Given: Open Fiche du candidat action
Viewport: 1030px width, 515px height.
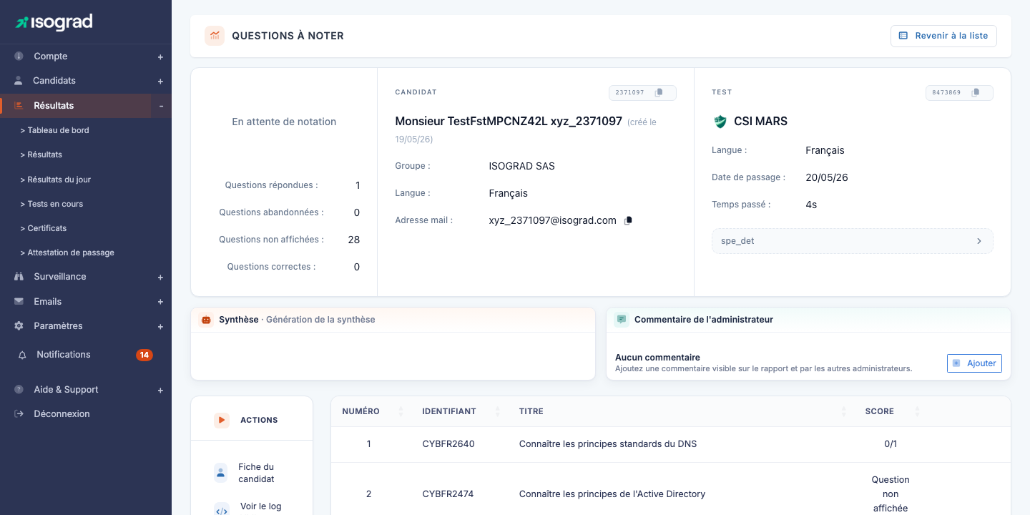Looking at the screenshot, I should [x=255, y=473].
